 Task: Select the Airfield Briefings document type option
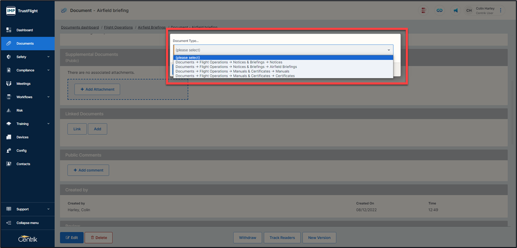click(236, 67)
